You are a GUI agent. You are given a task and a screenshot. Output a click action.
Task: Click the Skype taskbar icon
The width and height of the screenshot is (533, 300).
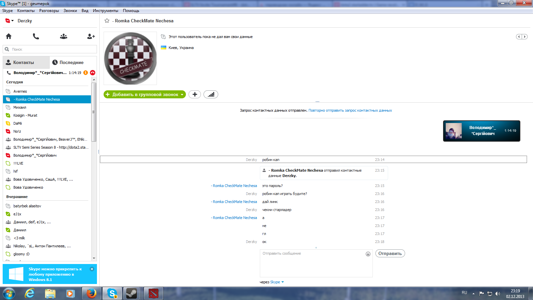112,293
